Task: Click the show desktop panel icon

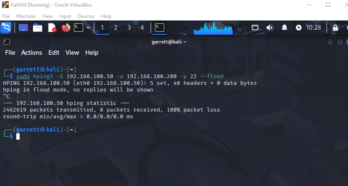Action: tap(23, 28)
